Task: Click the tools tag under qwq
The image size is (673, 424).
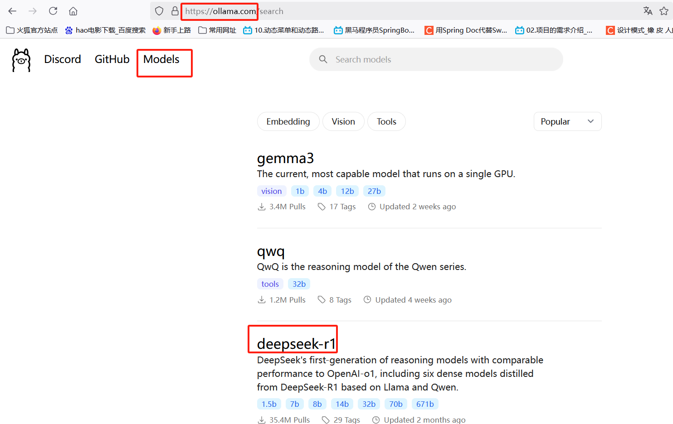Action: point(270,284)
